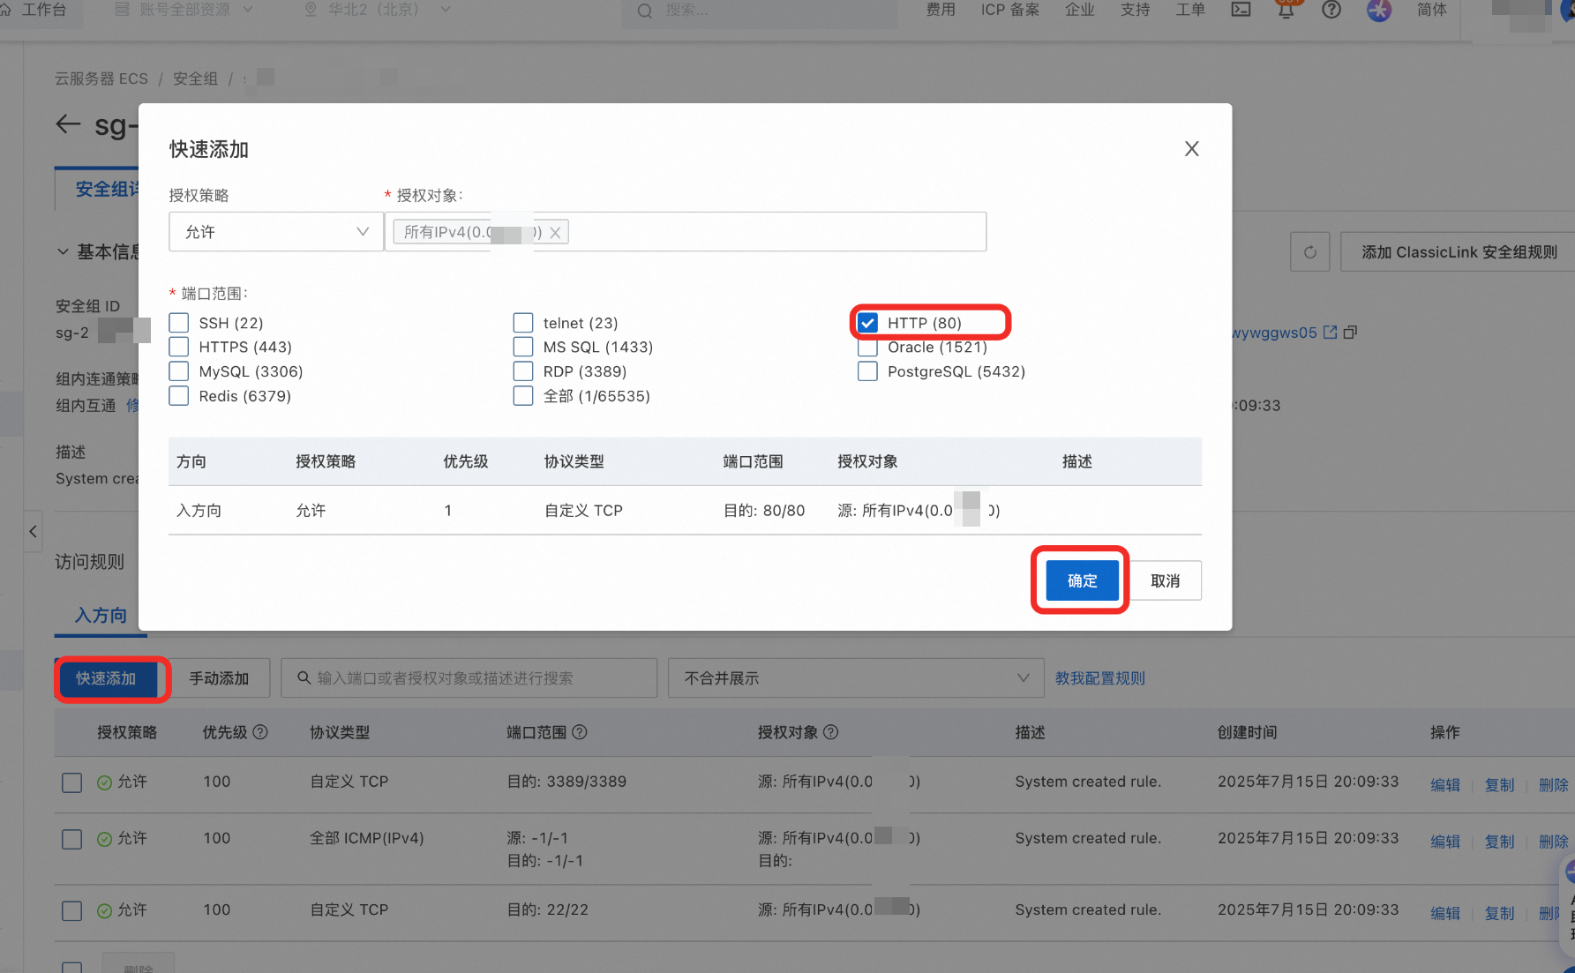Click the 授权对象 input field
This screenshot has height=973, width=1575.
(x=686, y=232)
